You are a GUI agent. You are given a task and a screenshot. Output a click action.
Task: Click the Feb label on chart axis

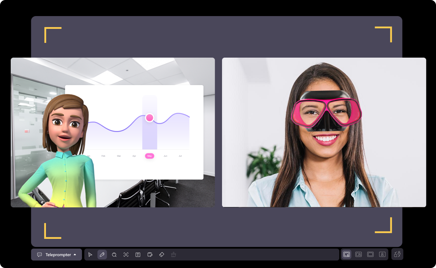tap(103, 156)
